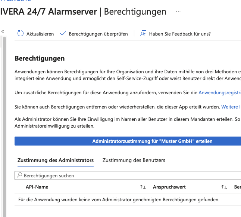Open Haben Sie Feedback für uns?
Screen dimensions: 241x217
point(179,34)
